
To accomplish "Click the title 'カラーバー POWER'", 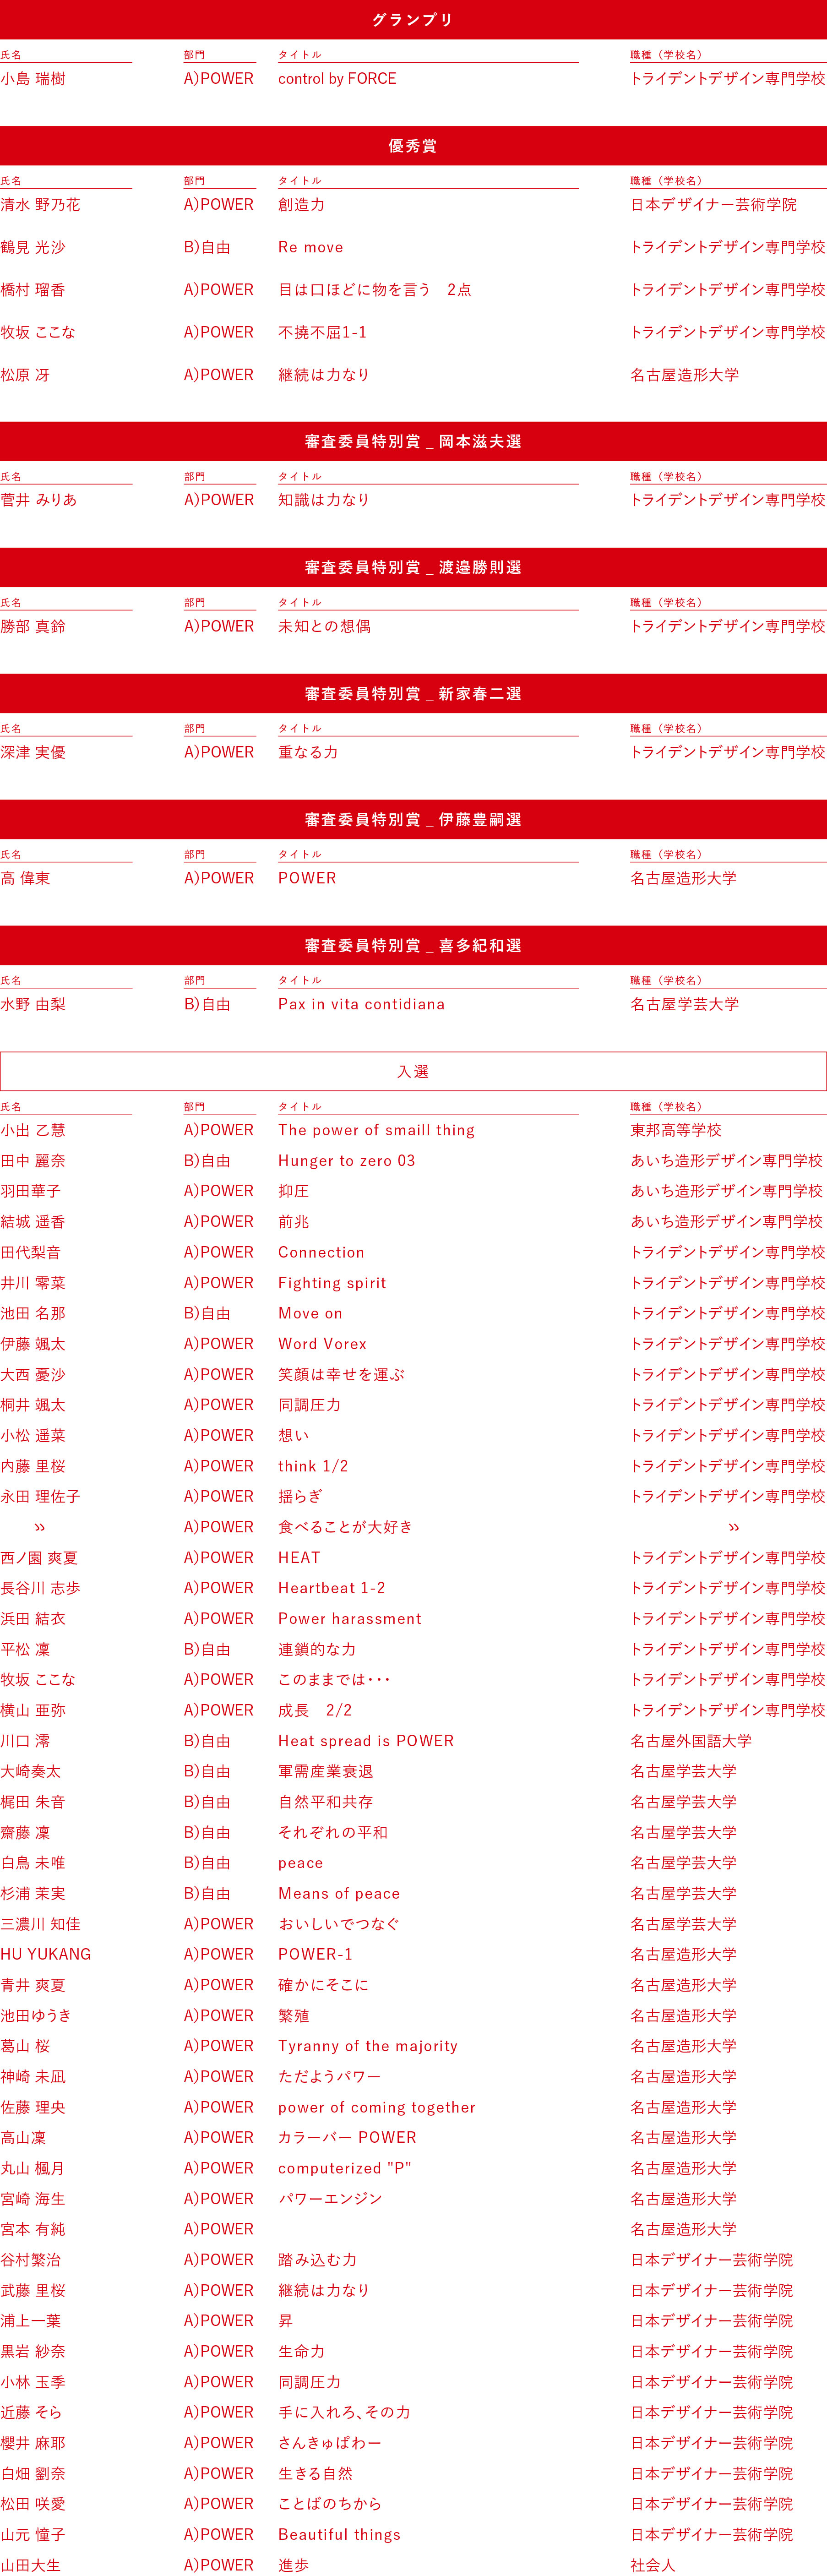I will [347, 2138].
